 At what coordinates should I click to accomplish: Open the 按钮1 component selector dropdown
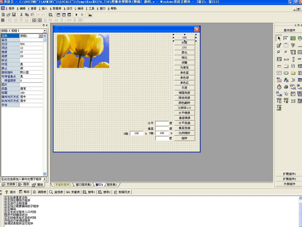click(x=45, y=31)
